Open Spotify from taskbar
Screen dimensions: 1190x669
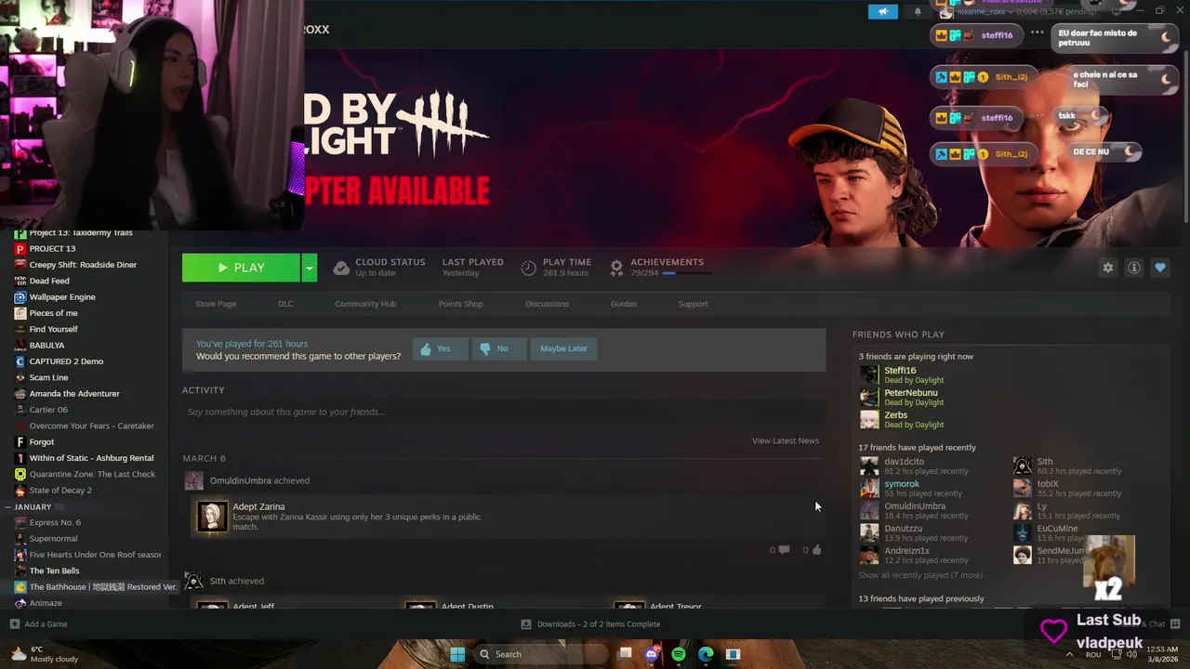tap(679, 654)
